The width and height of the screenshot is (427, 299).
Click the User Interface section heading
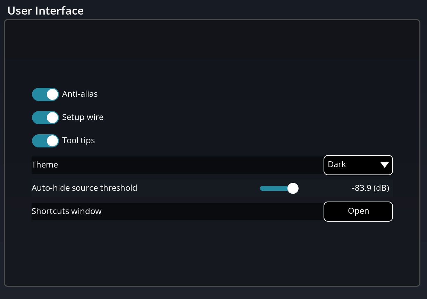[x=45, y=11]
